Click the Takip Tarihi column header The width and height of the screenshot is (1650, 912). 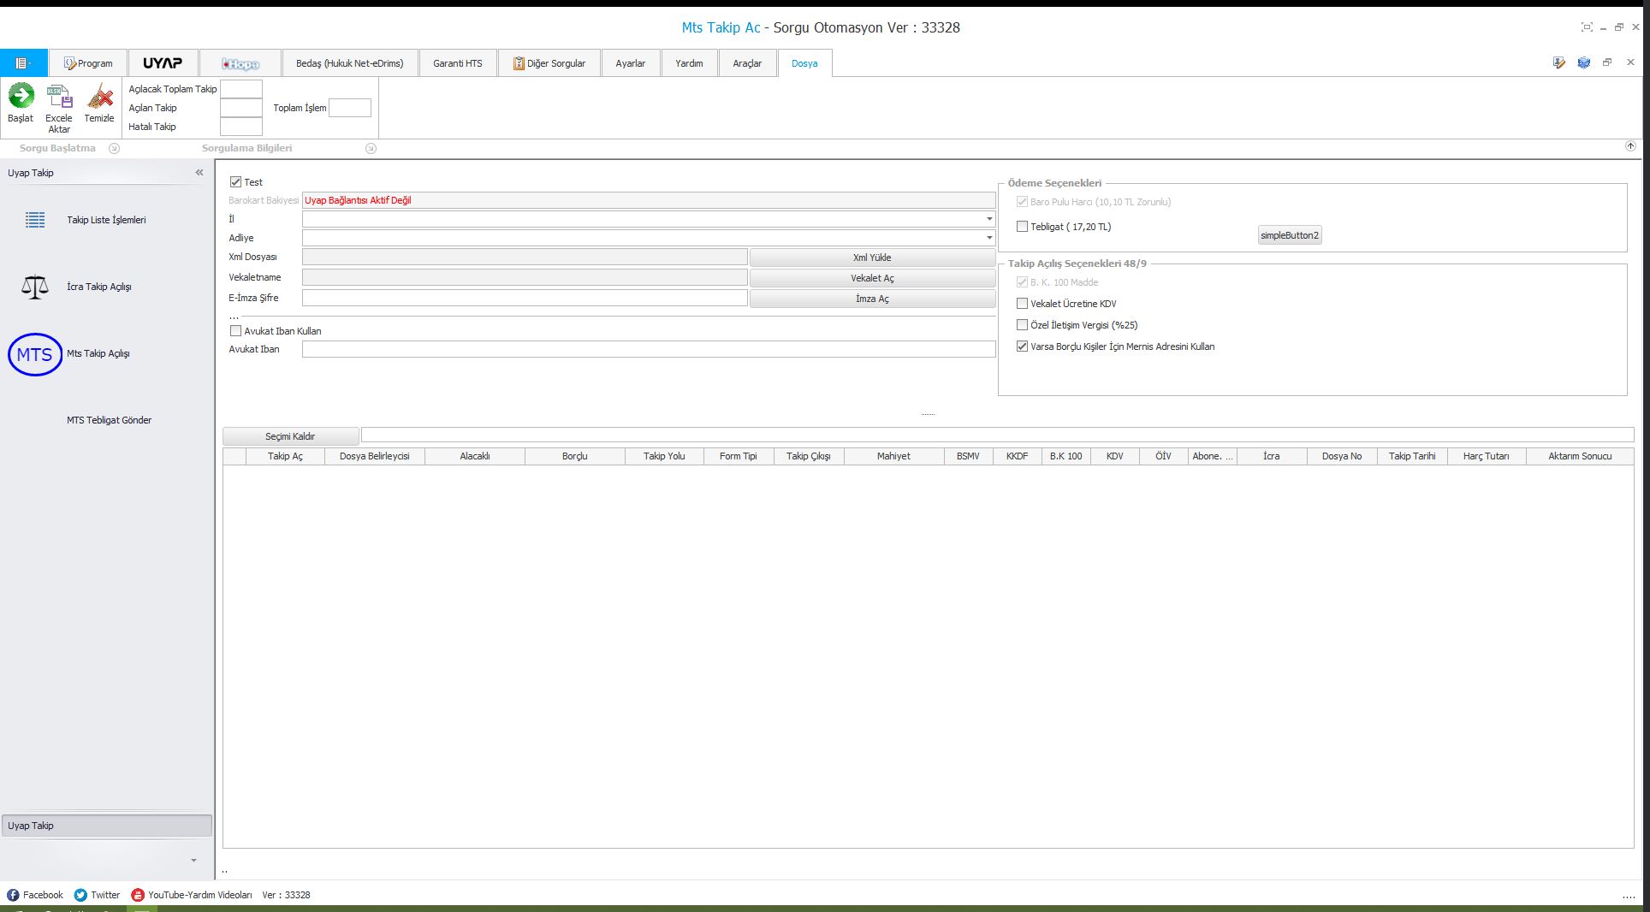pyautogui.click(x=1412, y=457)
